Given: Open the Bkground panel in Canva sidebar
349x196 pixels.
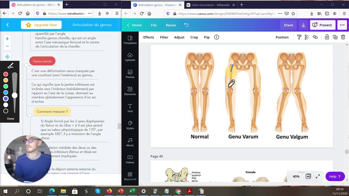Looking at the screenshot, I should pos(130,176).
